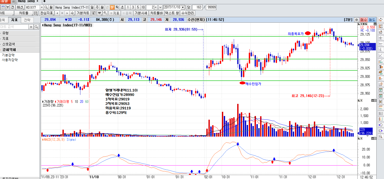Select the 틱 tick period toggle

click(117, 7)
